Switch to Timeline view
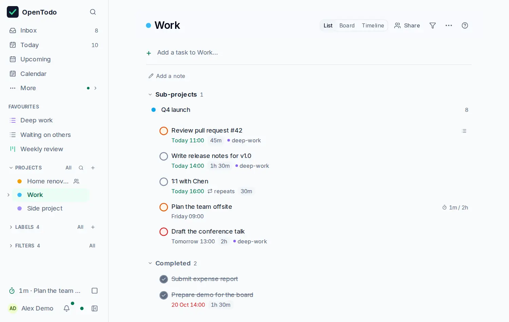This screenshot has height=322, width=509. 373,25
